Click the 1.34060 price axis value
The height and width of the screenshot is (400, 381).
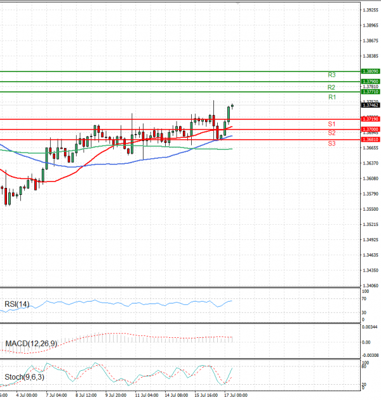(371, 286)
